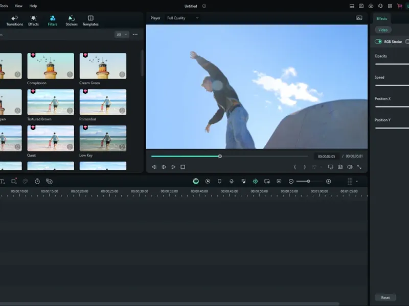
Task: Select the Textured Brown filter thumbnail
Action: point(51,102)
